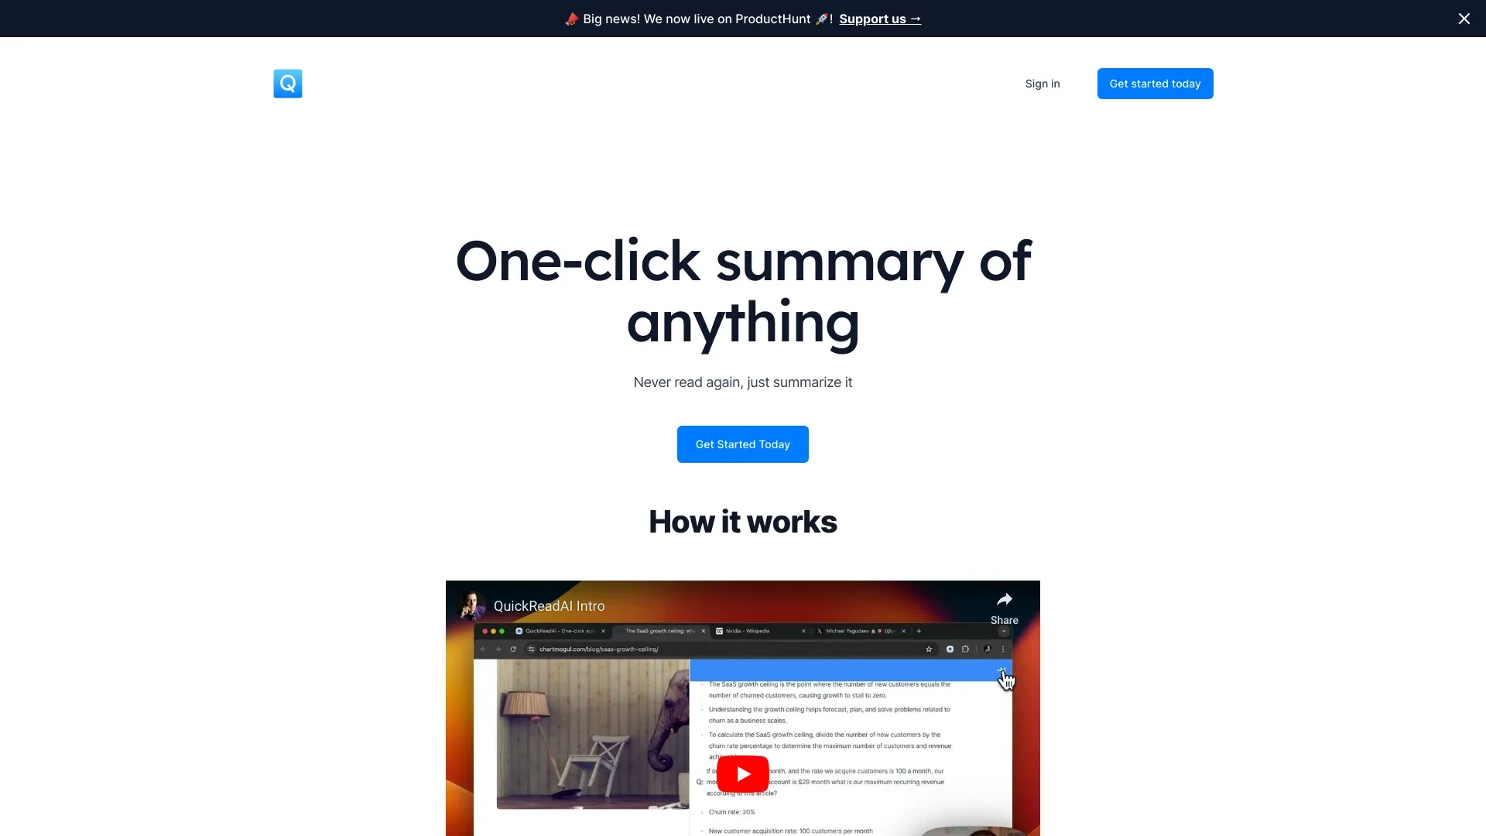The width and height of the screenshot is (1486, 836).
Task: Click the browser extensions icon
Action: click(x=965, y=649)
